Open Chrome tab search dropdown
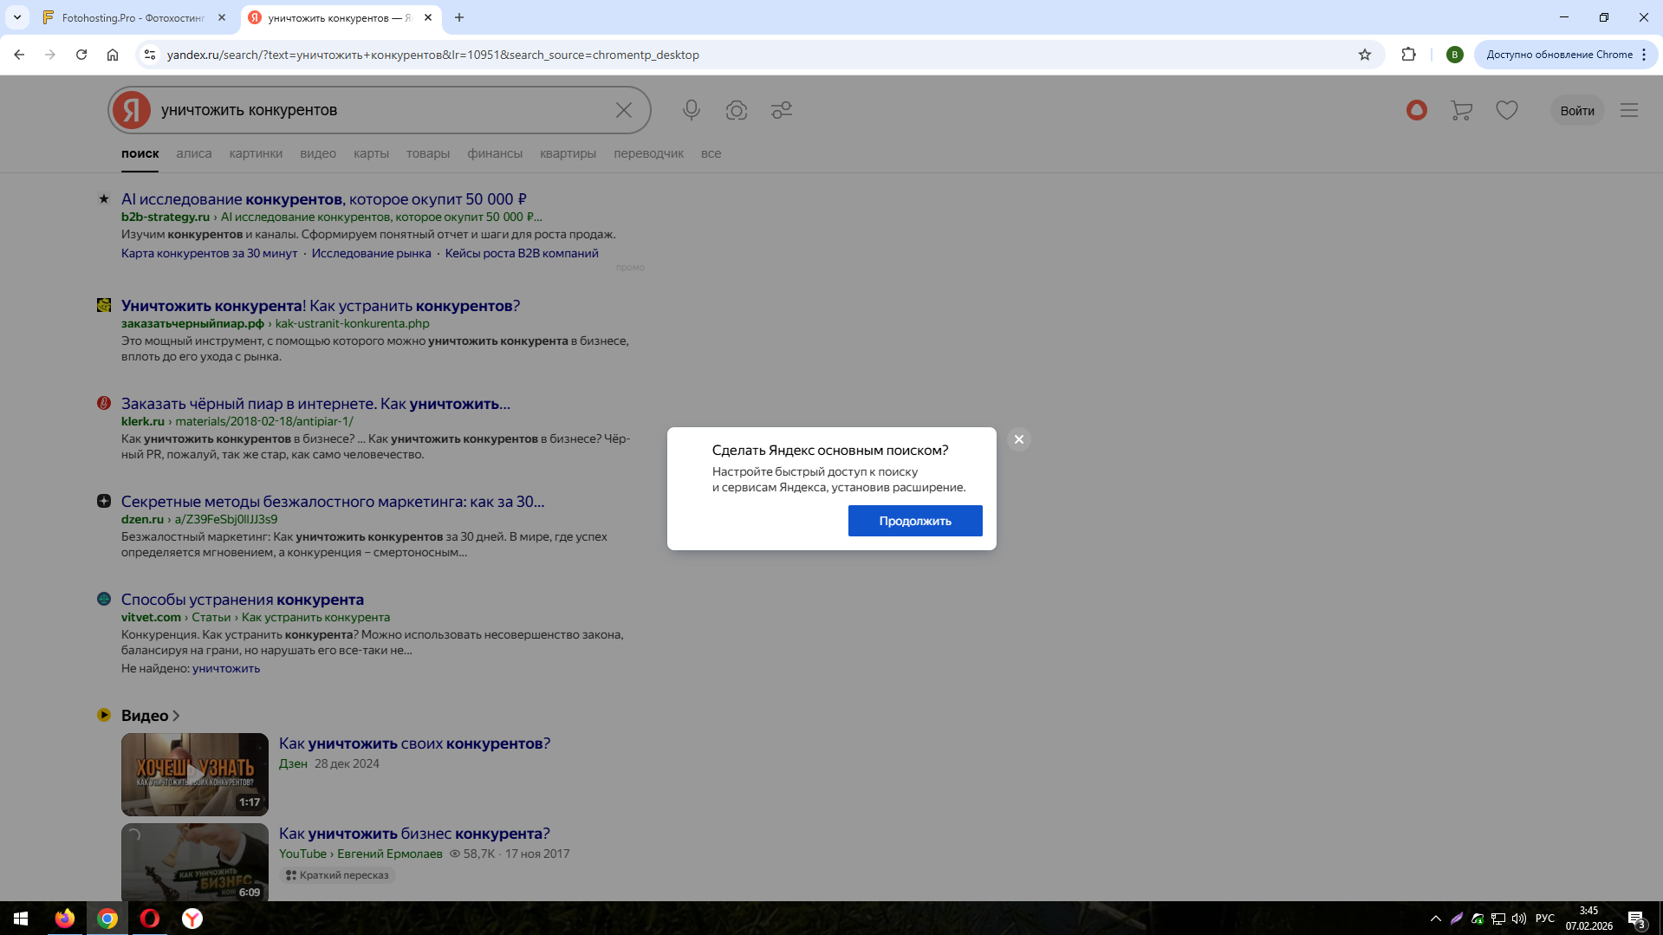 [17, 17]
